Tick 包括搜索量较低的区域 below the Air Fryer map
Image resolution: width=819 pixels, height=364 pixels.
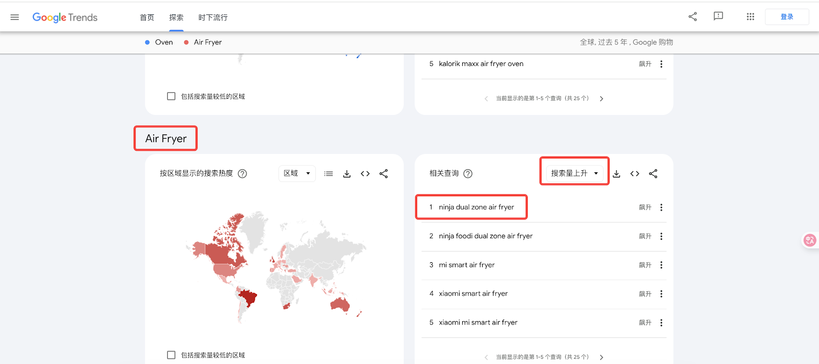pyautogui.click(x=171, y=355)
